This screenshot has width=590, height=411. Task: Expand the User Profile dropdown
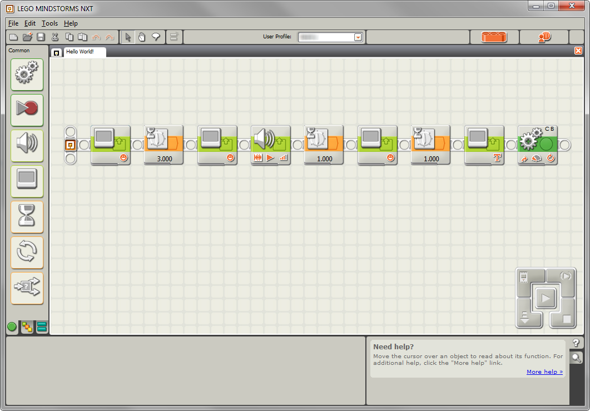pos(358,37)
